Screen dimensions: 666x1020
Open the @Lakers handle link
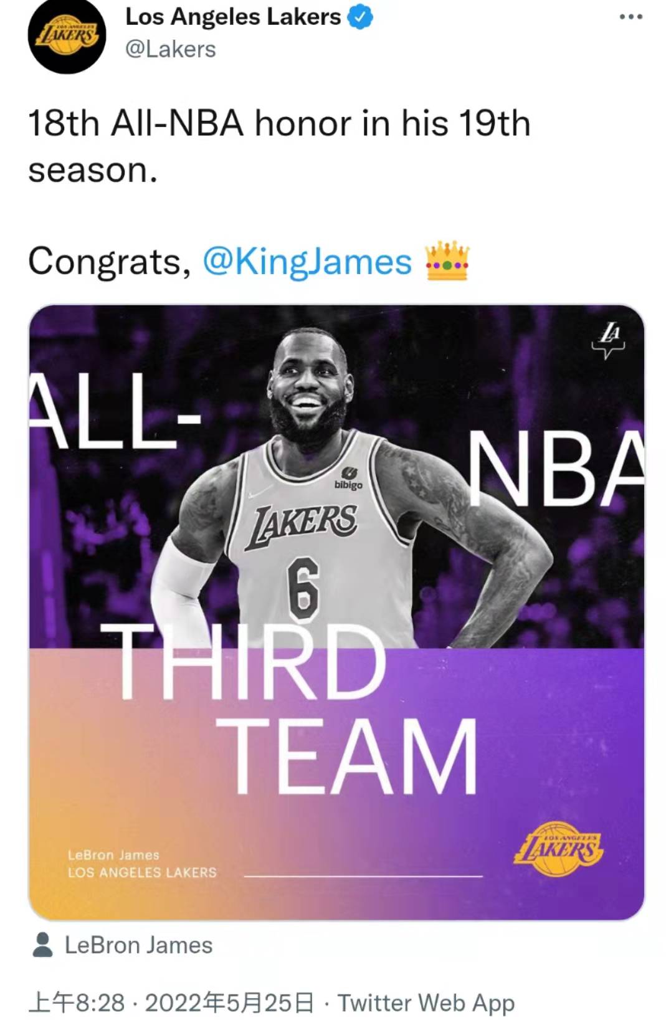[171, 49]
